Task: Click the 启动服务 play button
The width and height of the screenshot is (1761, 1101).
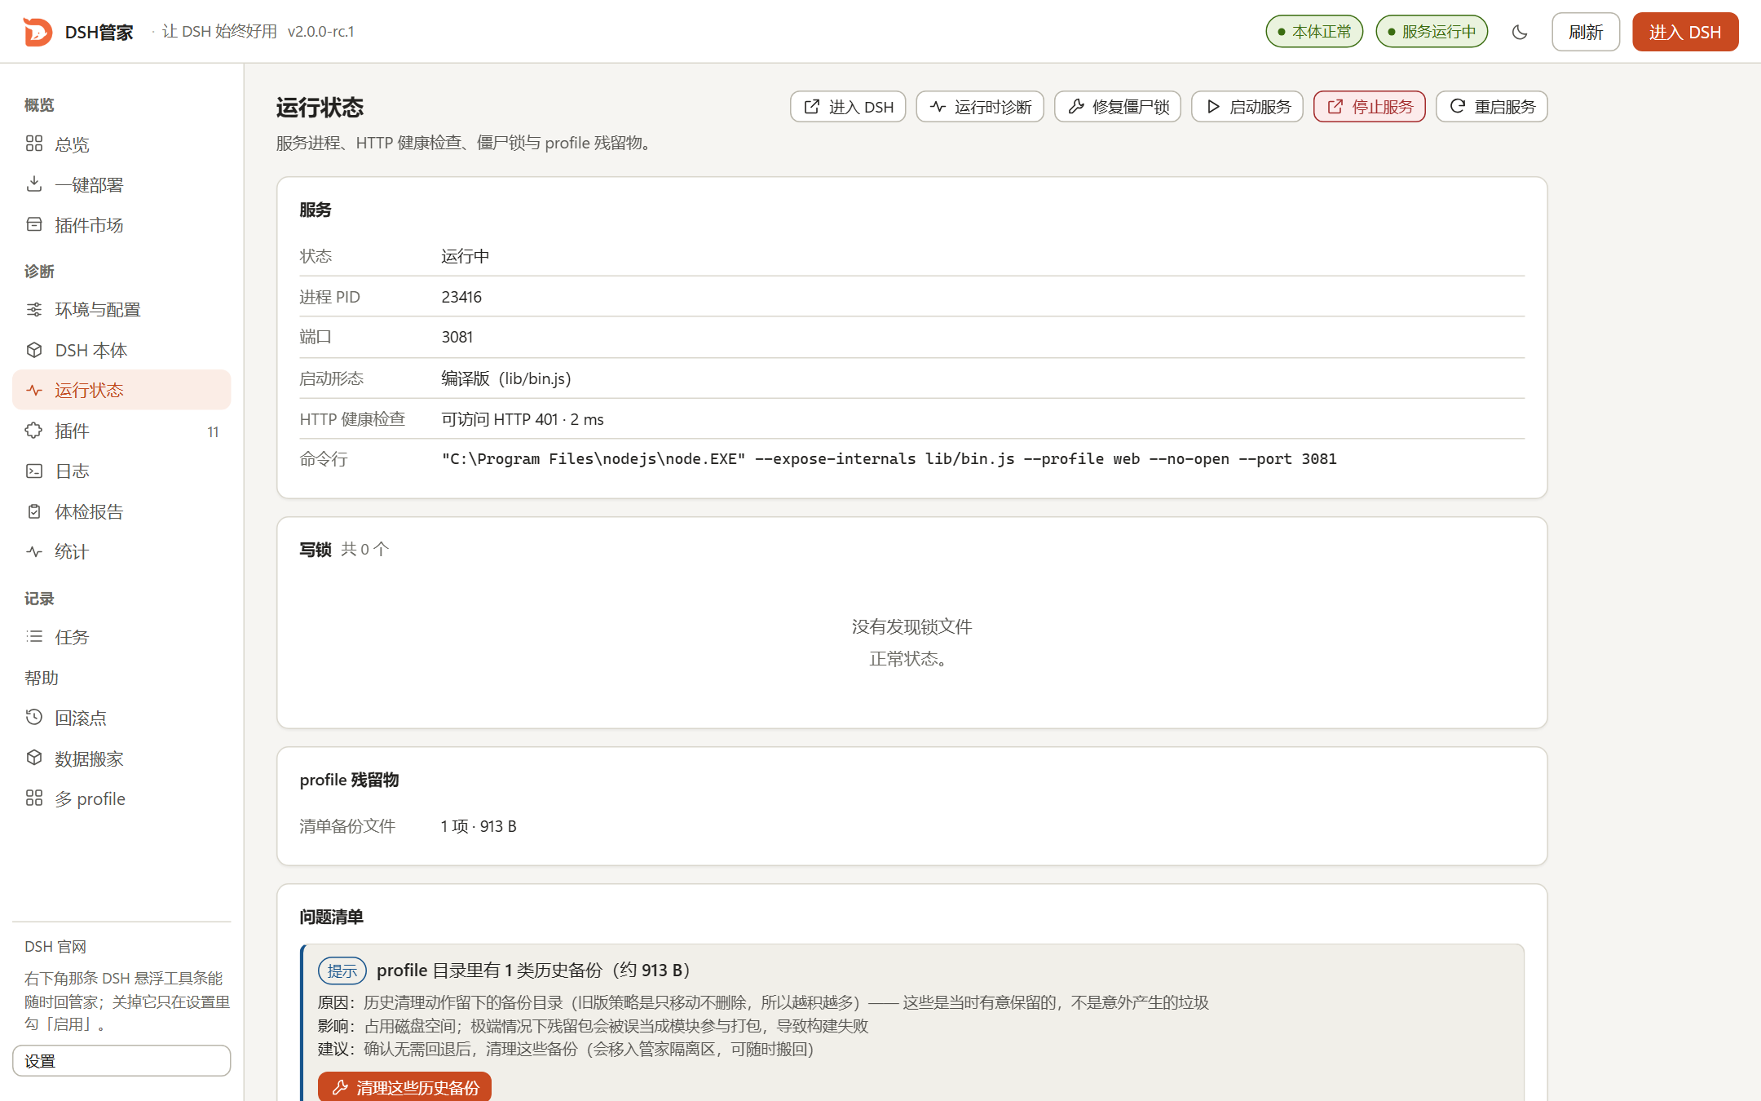Action: [1247, 107]
